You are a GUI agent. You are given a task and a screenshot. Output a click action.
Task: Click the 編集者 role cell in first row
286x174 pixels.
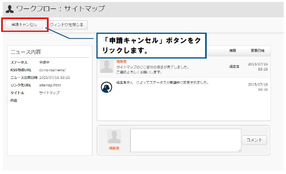point(234,67)
